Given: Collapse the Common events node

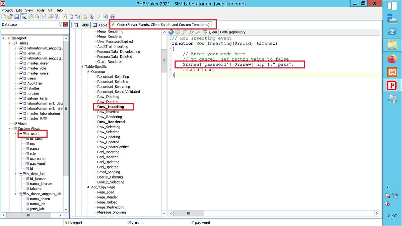Looking at the screenshot, I should pyautogui.click(x=88, y=72).
